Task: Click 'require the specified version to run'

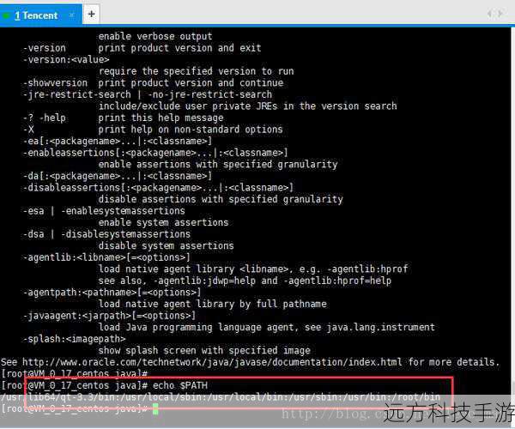Action: click(197, 71)
